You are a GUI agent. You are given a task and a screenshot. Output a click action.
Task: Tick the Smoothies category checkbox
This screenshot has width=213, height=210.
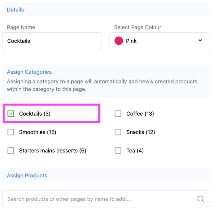tap(11, 132)
